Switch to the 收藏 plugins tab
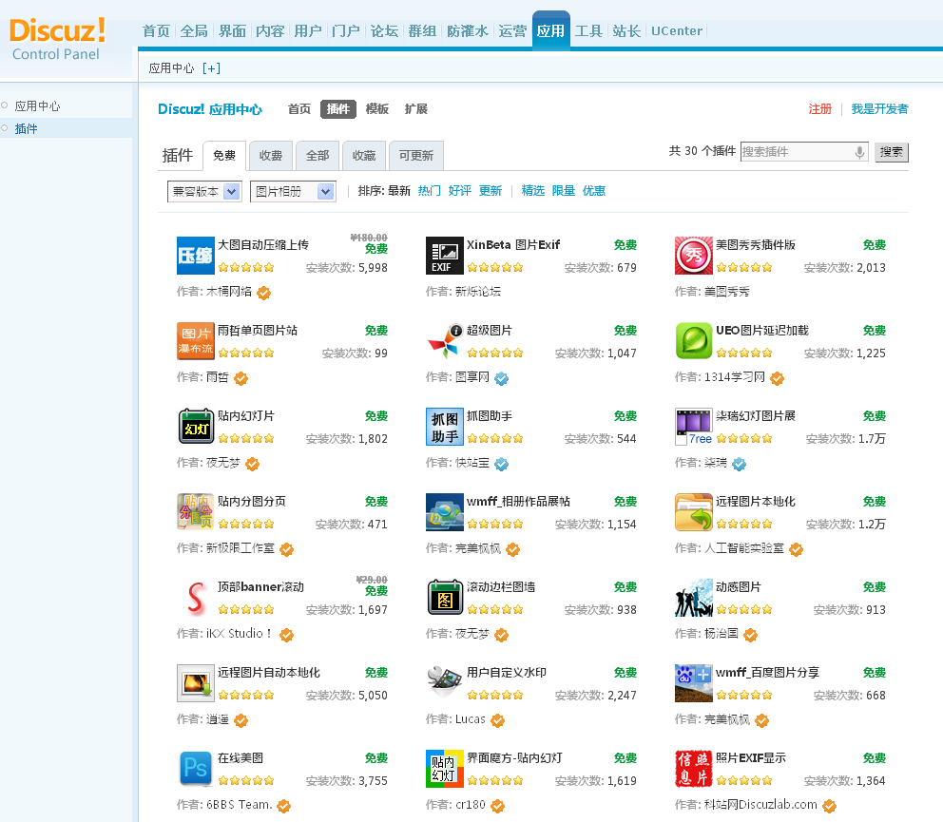Screen dimensions: 943x822 point(364,156)
